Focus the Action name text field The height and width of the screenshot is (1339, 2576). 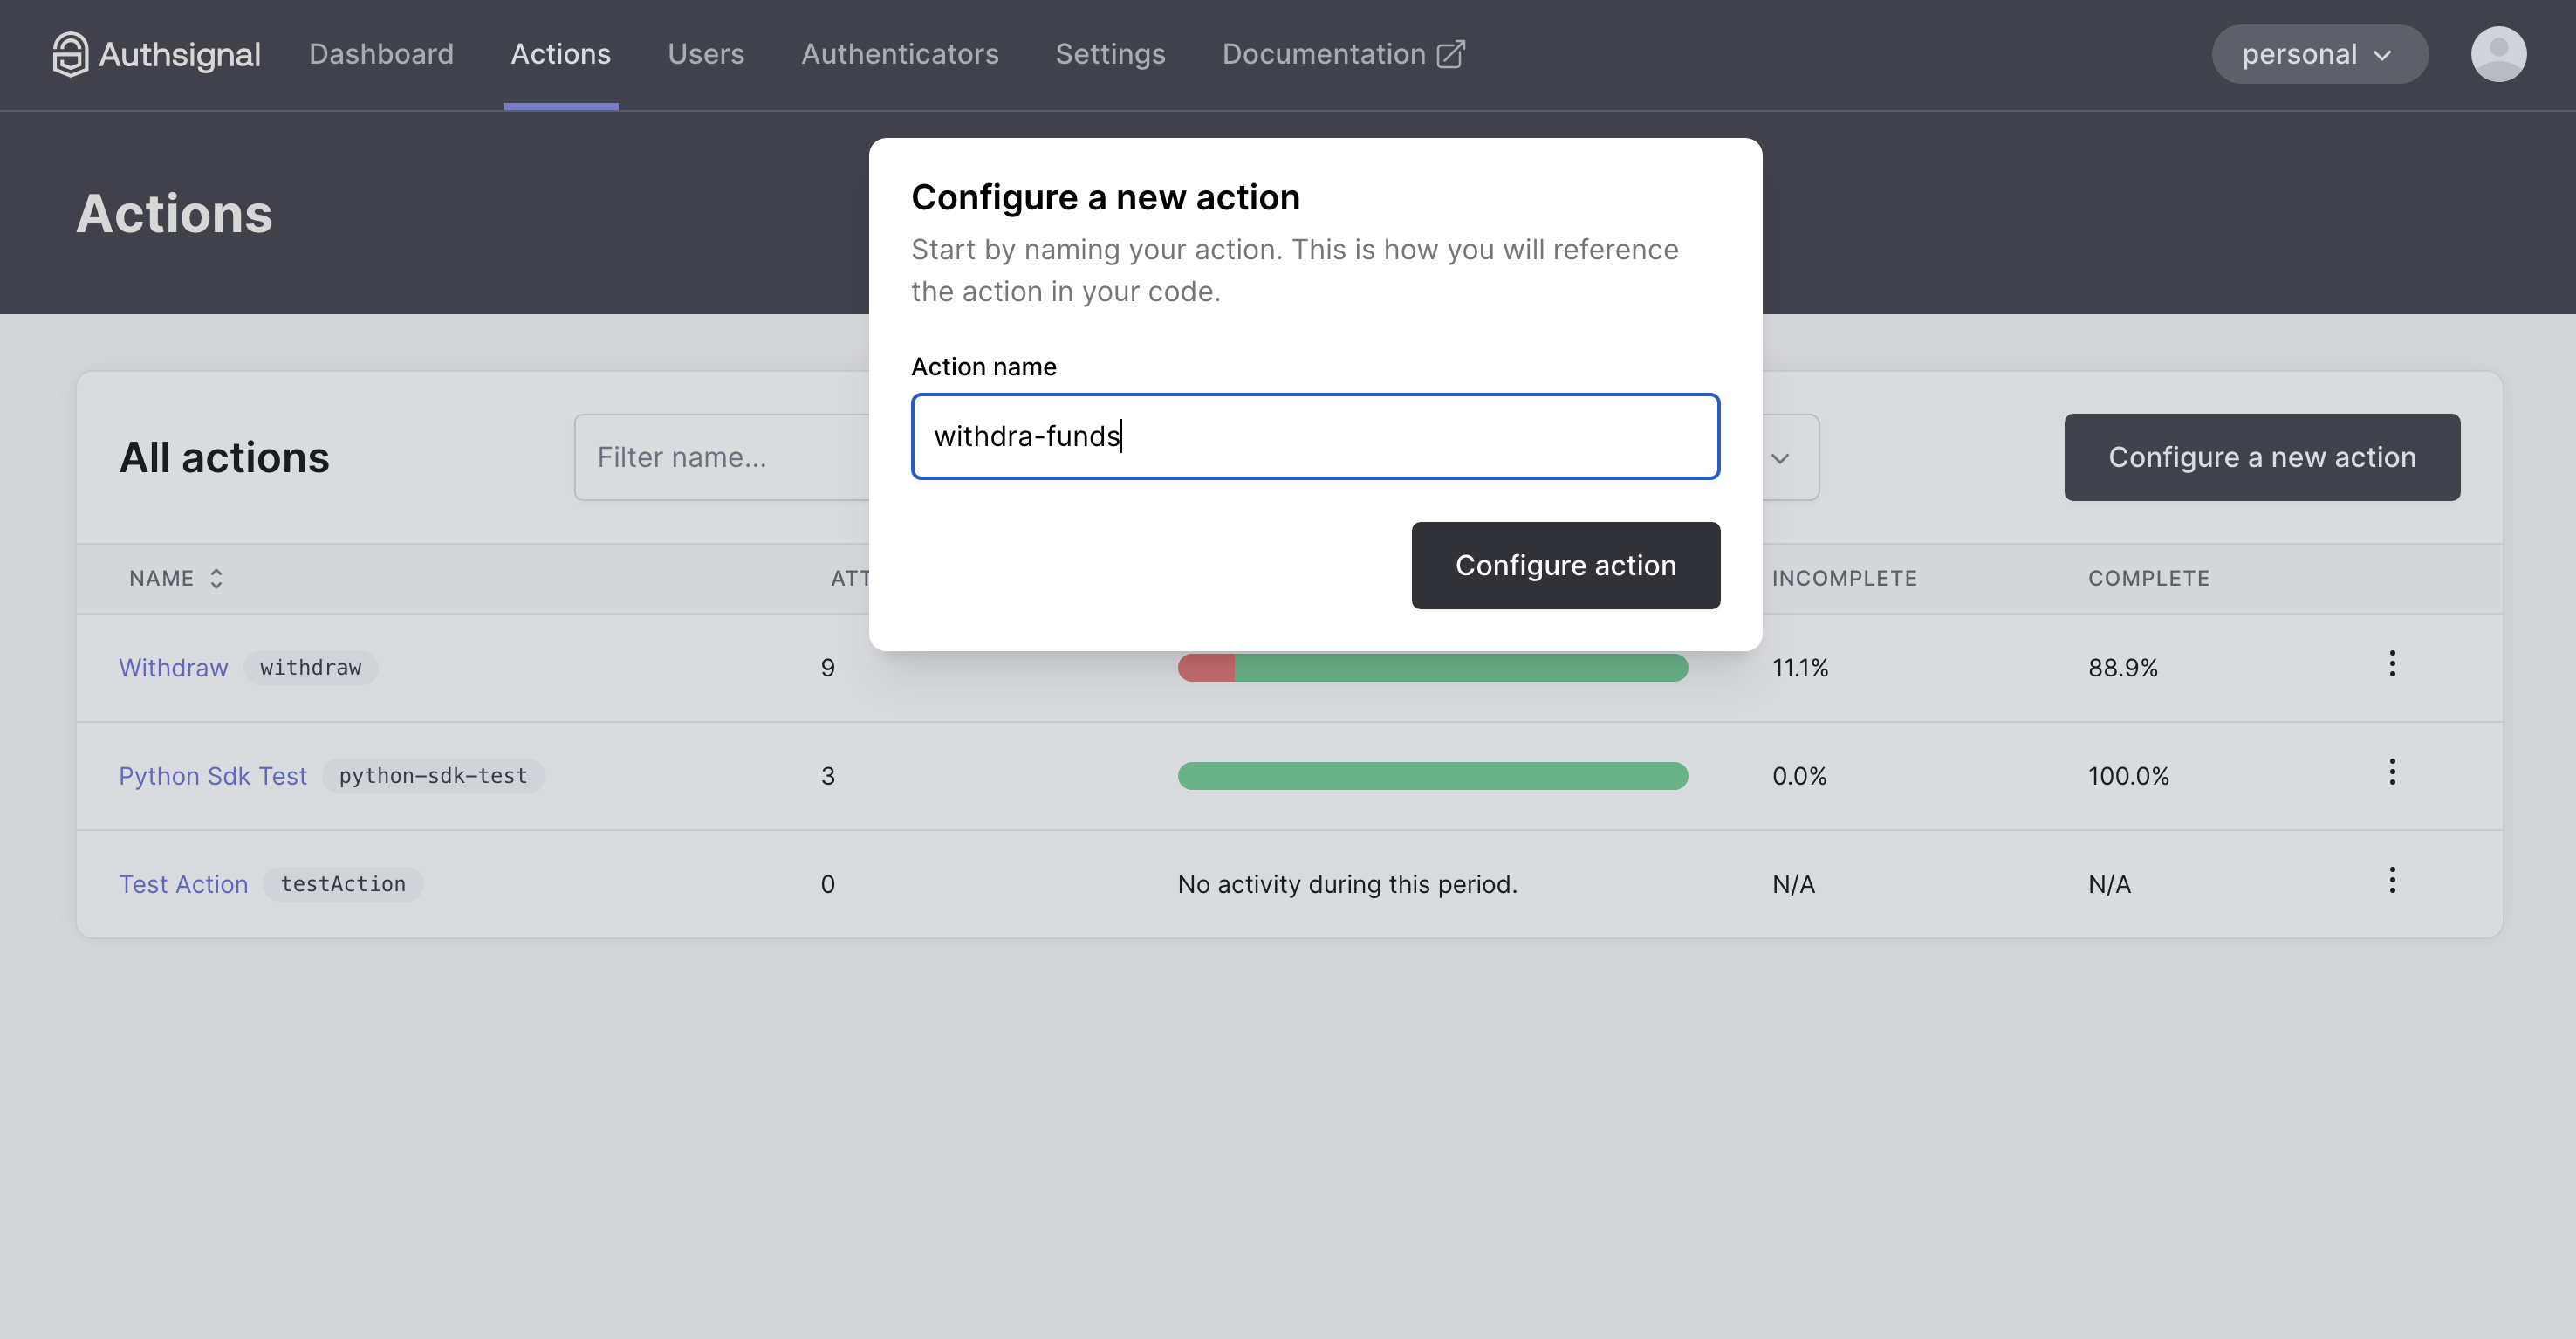pyautogui.click(x=1314, y=436)
